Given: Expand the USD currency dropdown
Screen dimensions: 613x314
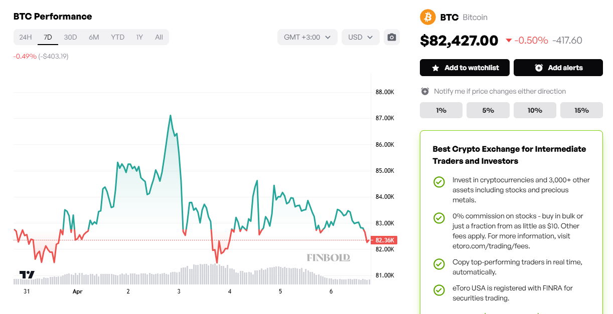Looking at the screenshot, I should pos(360,37).
